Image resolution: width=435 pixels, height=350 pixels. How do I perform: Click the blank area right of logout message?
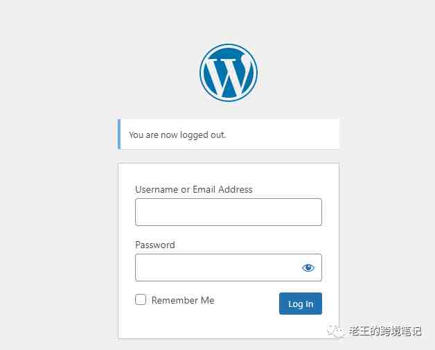282,134
